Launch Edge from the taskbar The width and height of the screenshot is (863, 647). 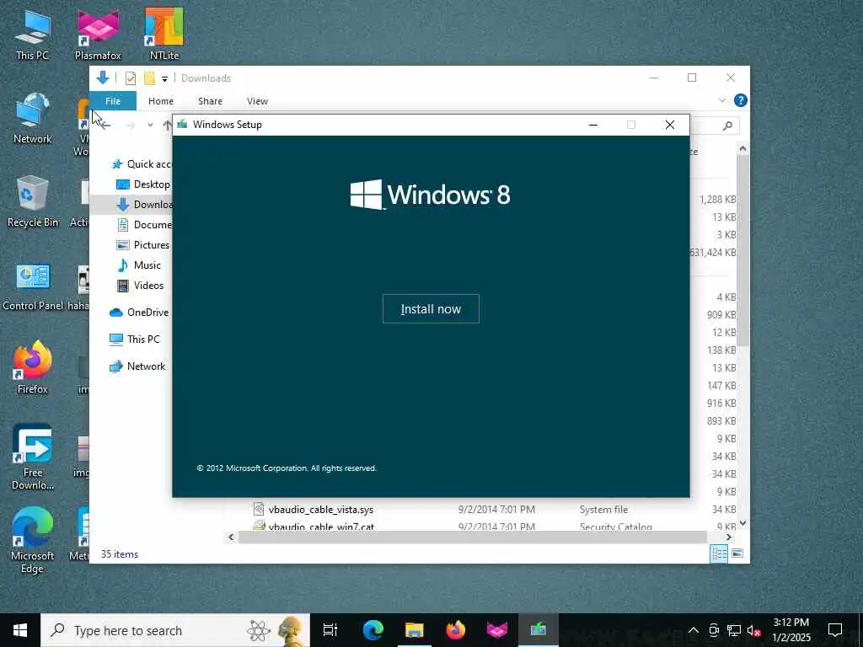pyautogui.click(x=373, y=630)
